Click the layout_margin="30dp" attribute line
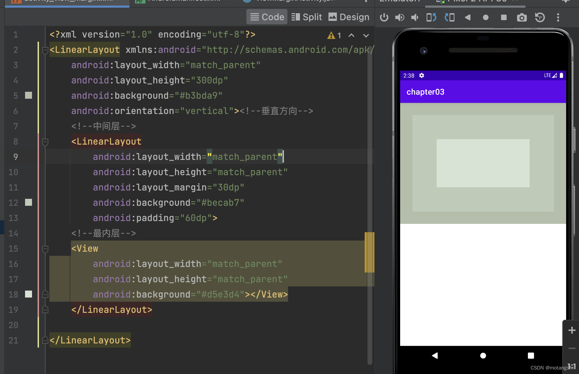 (168, 187)
